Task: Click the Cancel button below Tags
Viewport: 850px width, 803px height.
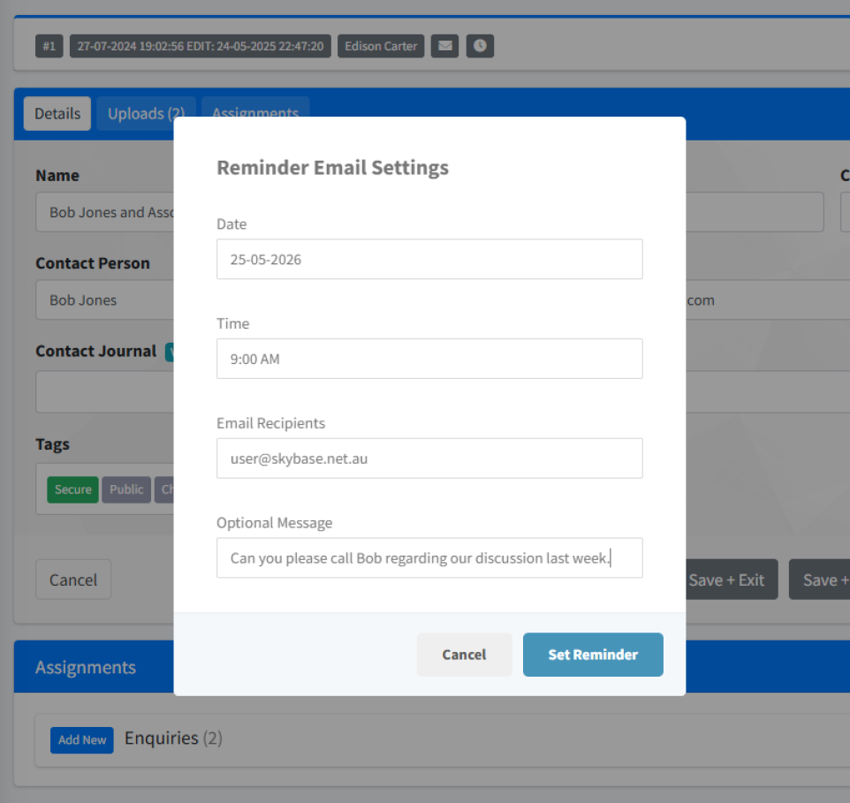Action: (73, 580)
